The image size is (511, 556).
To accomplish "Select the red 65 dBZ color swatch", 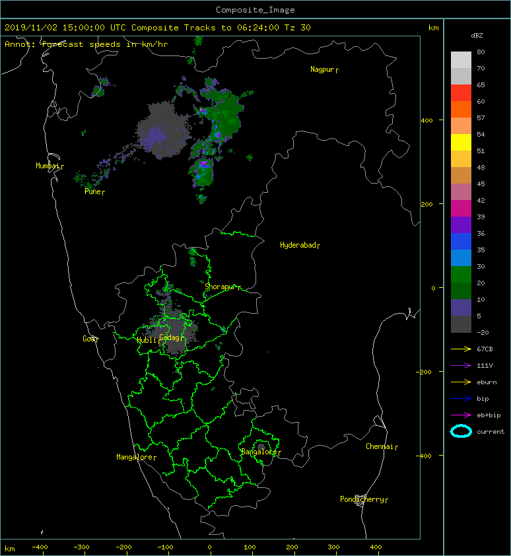I will pos(461,92).
